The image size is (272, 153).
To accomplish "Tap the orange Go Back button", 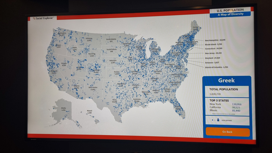I will coord(228,132).
